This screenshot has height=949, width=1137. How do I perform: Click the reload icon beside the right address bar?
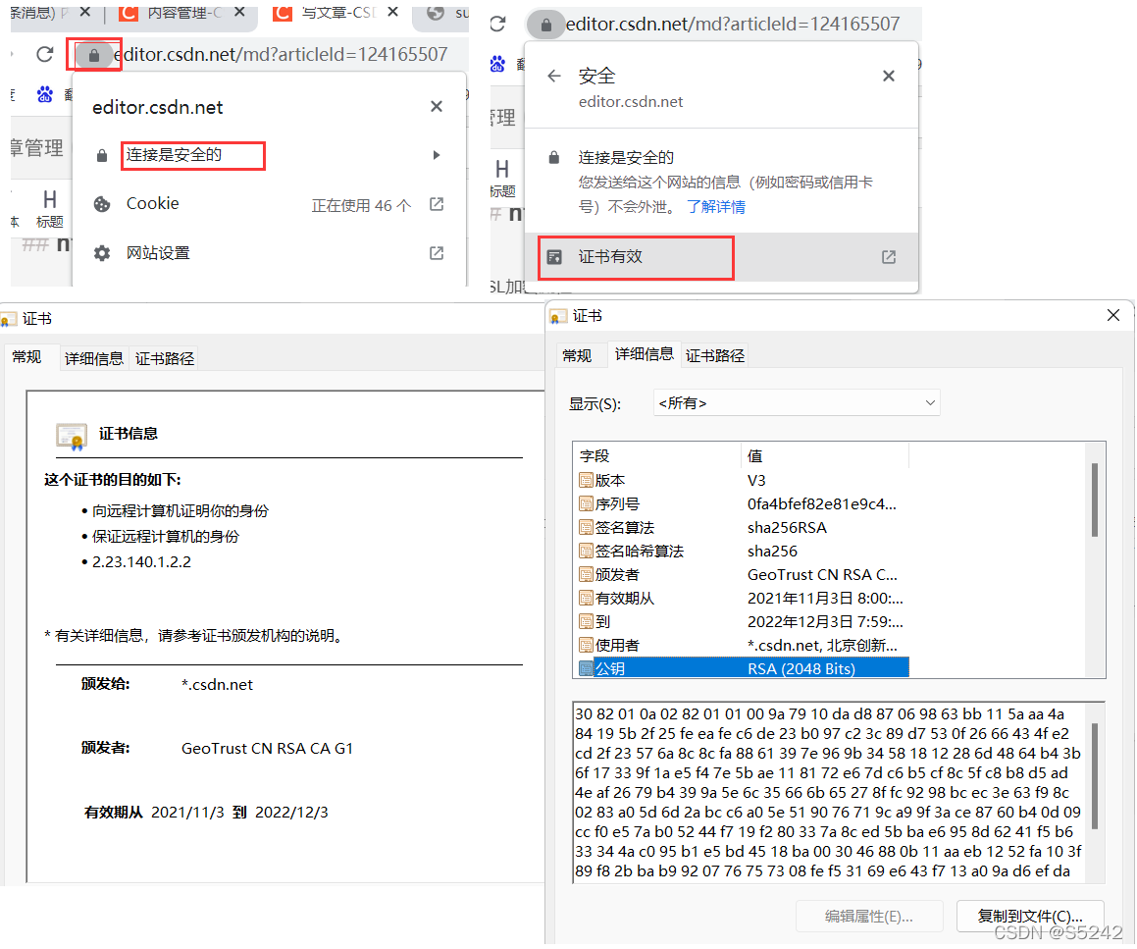[497, 24]
